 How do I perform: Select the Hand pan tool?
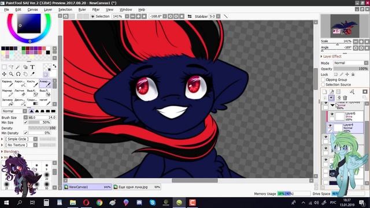25,74
